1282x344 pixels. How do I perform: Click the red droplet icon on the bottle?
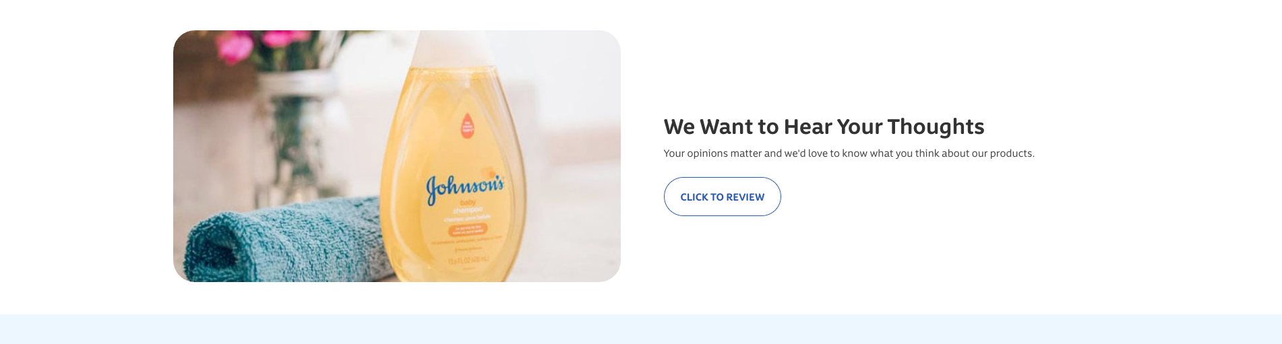click(467, 126)
